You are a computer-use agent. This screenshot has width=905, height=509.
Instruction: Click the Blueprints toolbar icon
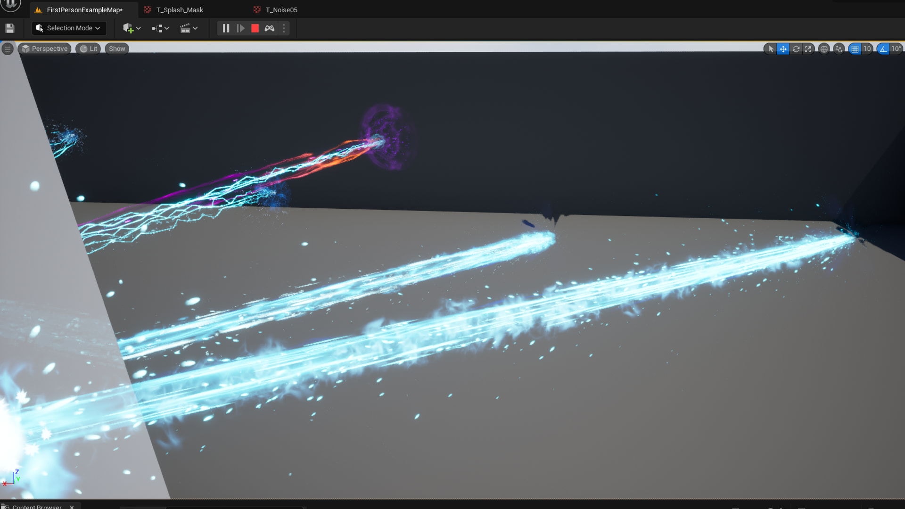point(157,28)
